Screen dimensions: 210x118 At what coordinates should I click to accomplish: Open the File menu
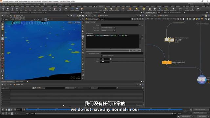pyautogui.click(x=3, y=4)
